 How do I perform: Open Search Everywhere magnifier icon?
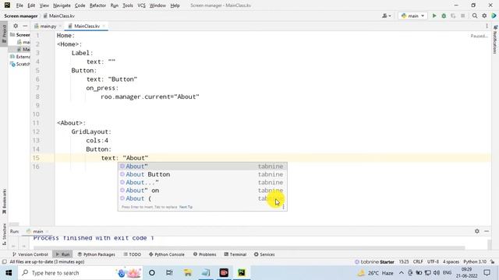[x=475, y=16]
